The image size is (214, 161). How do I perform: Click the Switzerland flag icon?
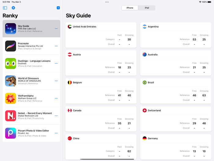pyautogui.click(x=145, y=110)
